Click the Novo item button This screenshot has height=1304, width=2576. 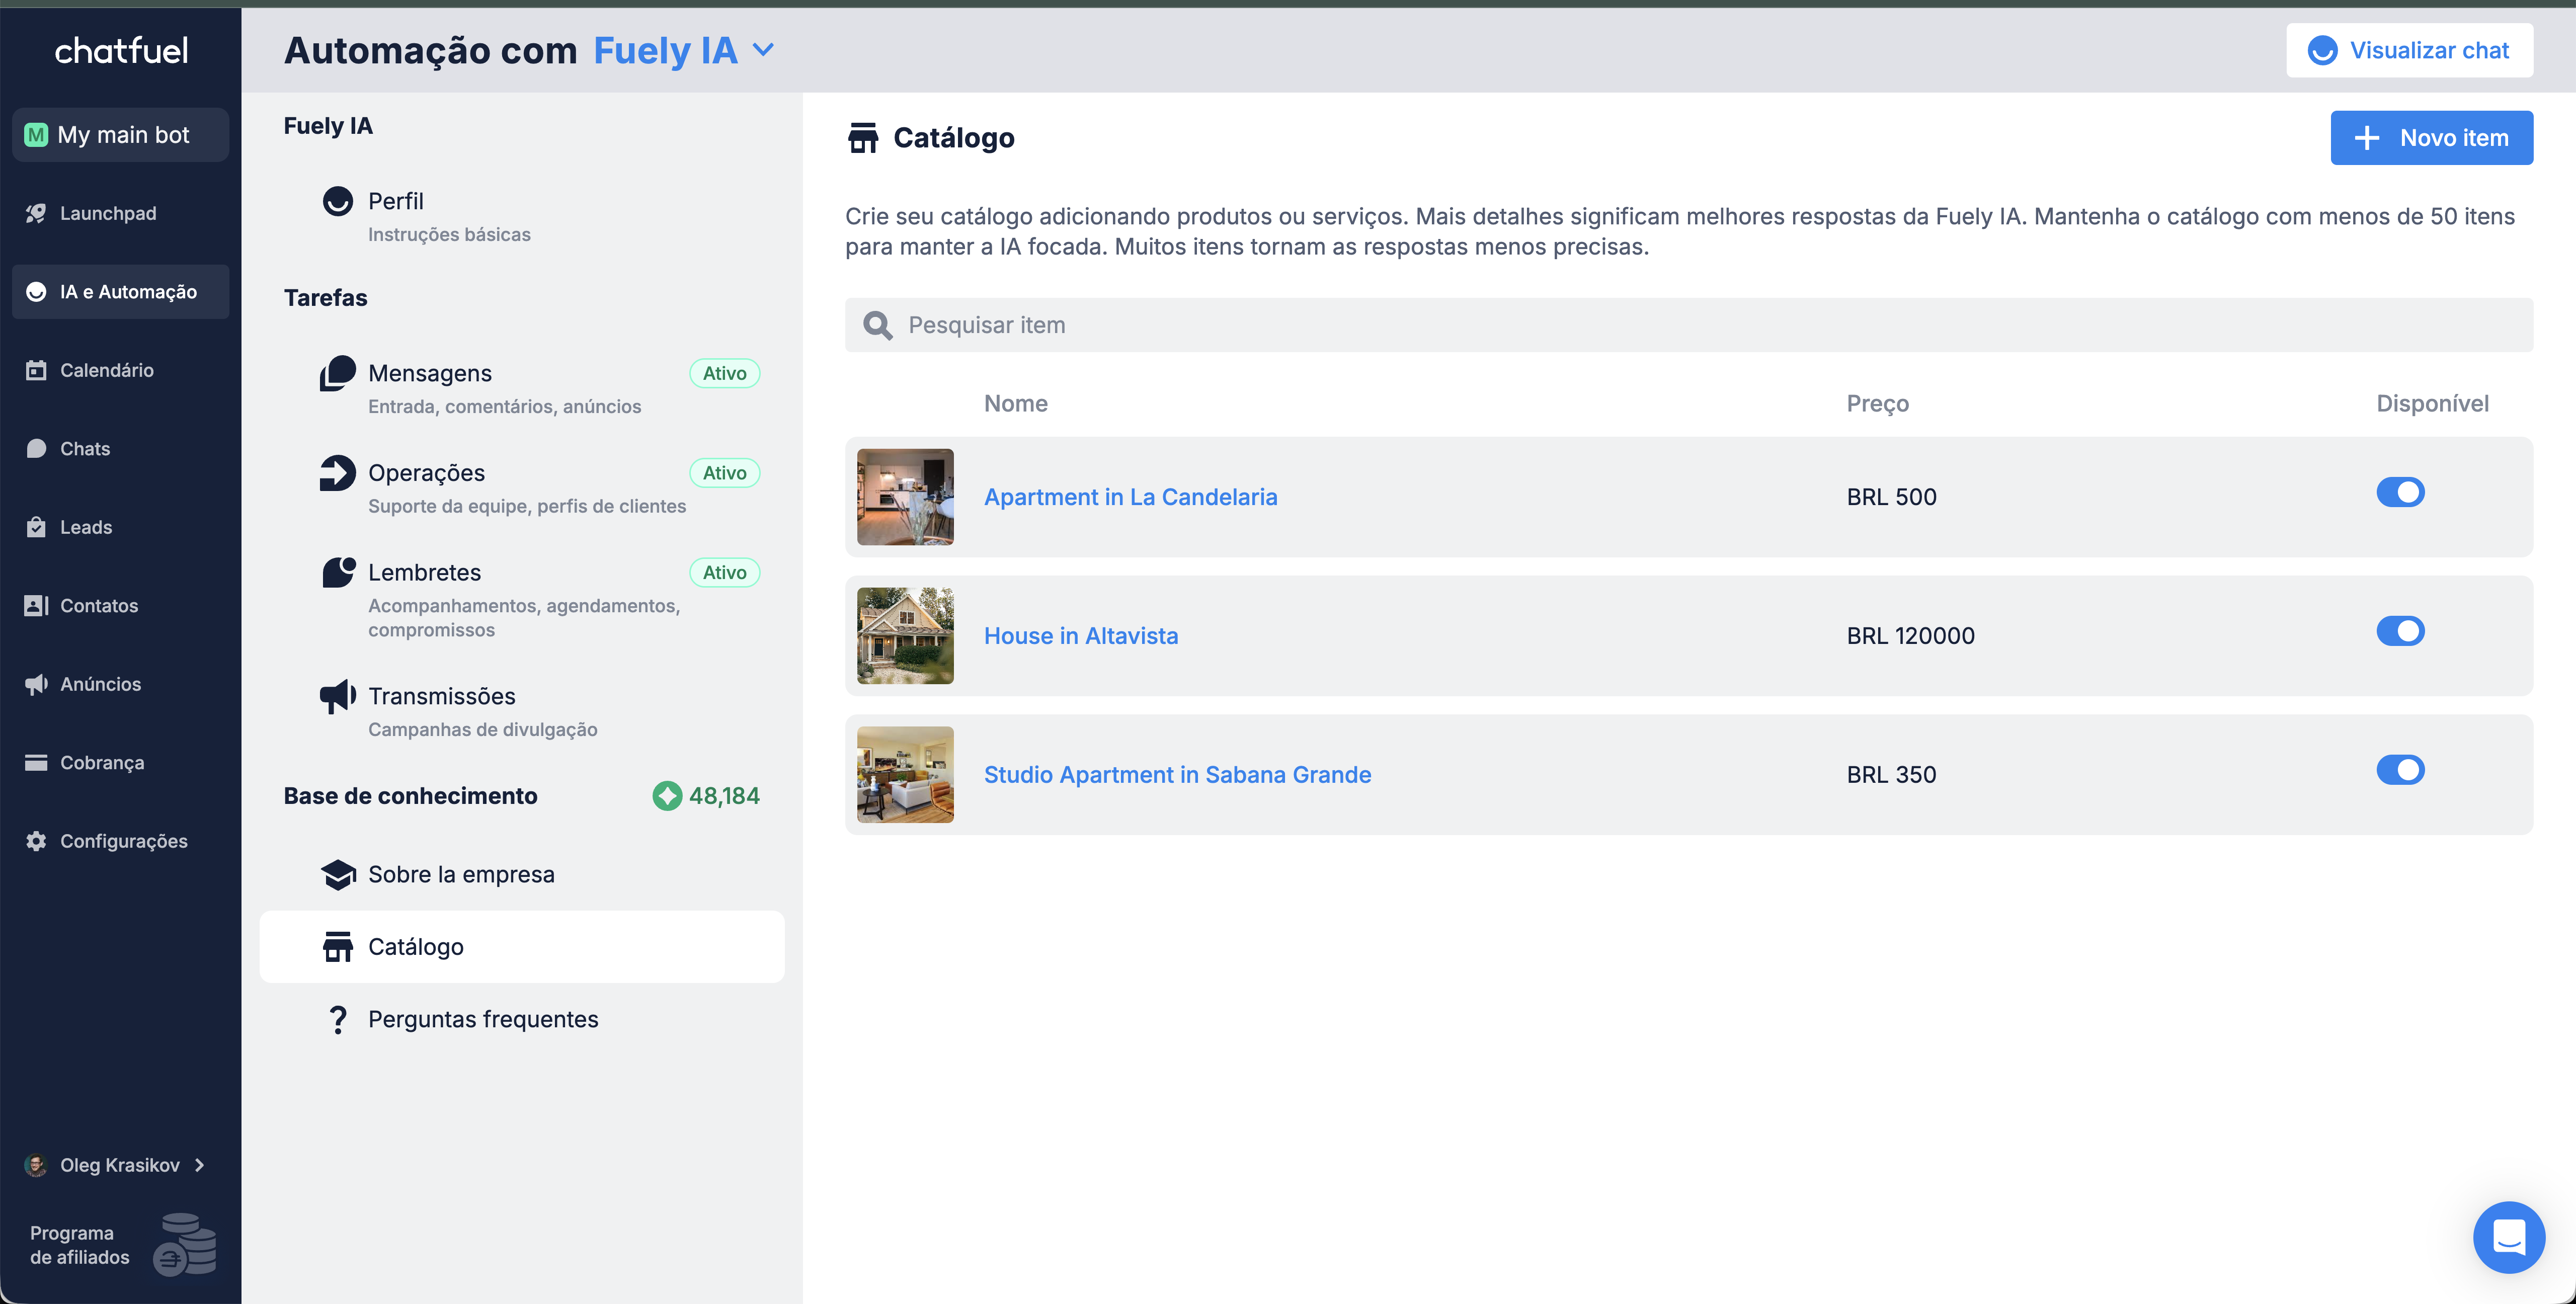point(2431,138)
